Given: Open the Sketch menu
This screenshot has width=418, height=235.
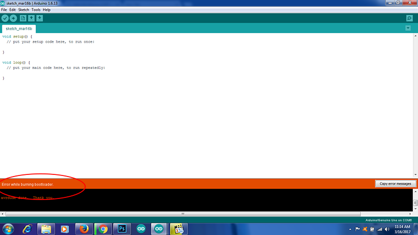Looking at the screenshot, I should point(24,10).
